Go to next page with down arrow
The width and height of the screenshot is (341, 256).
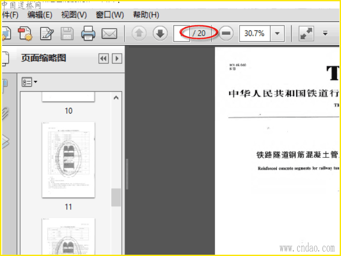tap(160, 33)
